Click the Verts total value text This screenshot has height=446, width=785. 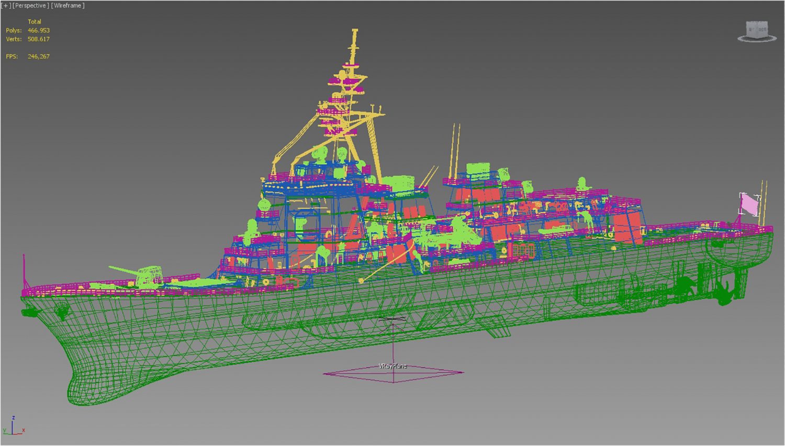pyautogui.click(x=38, y=39)
